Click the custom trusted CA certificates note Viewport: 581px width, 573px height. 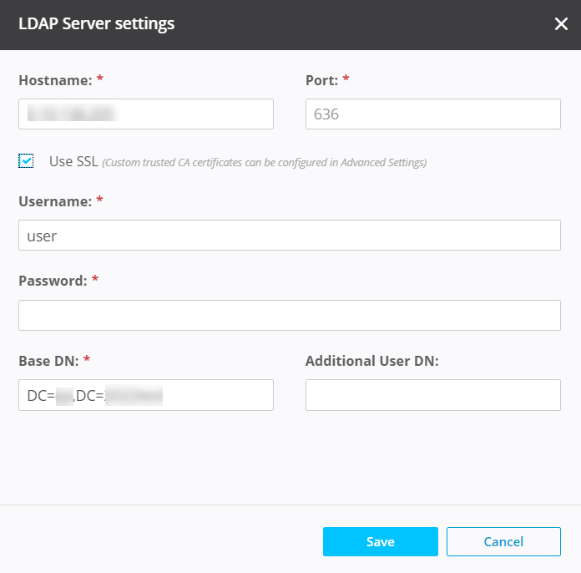pyautogui.click(x=264, y=162)
